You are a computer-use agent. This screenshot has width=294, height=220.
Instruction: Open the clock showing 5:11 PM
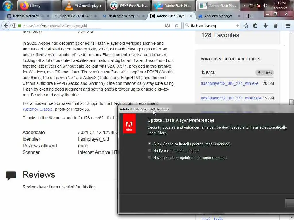tap(279, 5)
